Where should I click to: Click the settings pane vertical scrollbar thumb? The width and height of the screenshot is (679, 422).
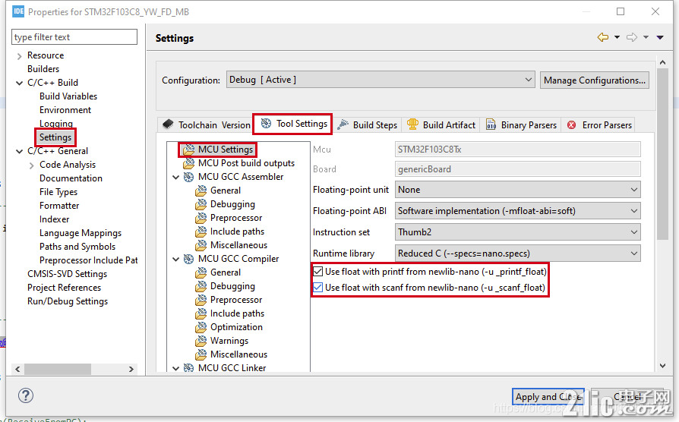click(x=662, y=153)
